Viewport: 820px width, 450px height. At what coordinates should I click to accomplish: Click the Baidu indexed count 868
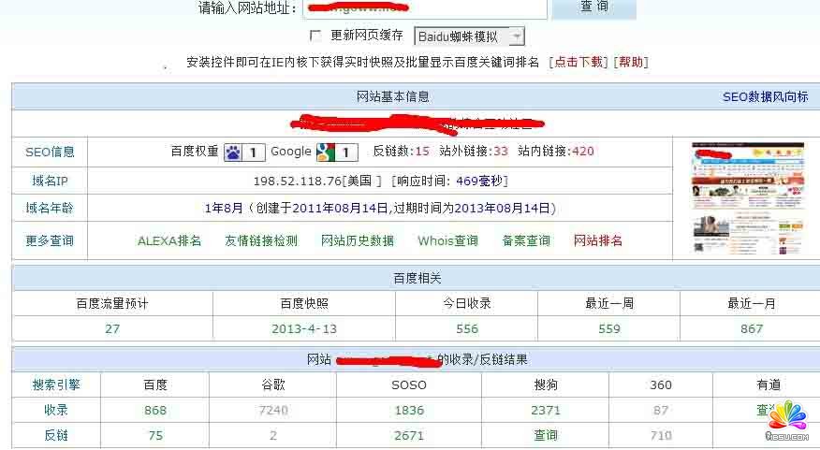point(155,410)
